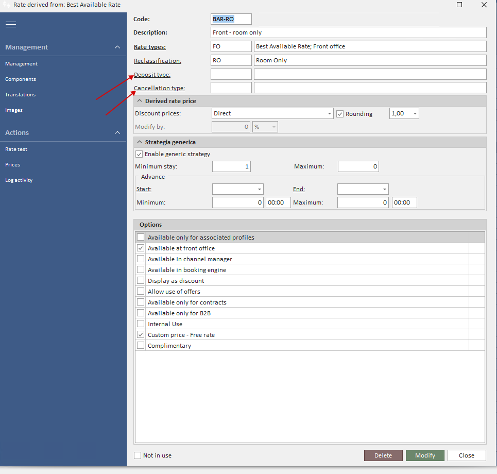This screenshot has width=497, height=474.
Task: Collapse the Actions sidebar section
Action: click(x=117, y=133)
